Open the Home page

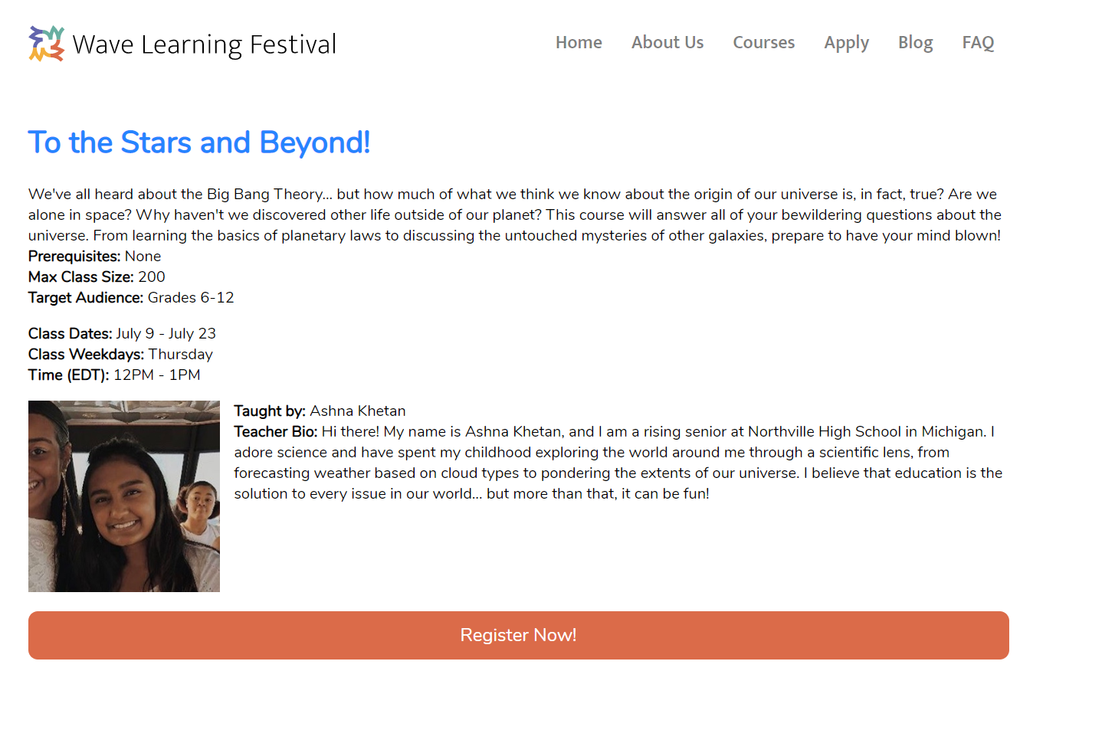(x=579, y=43)
